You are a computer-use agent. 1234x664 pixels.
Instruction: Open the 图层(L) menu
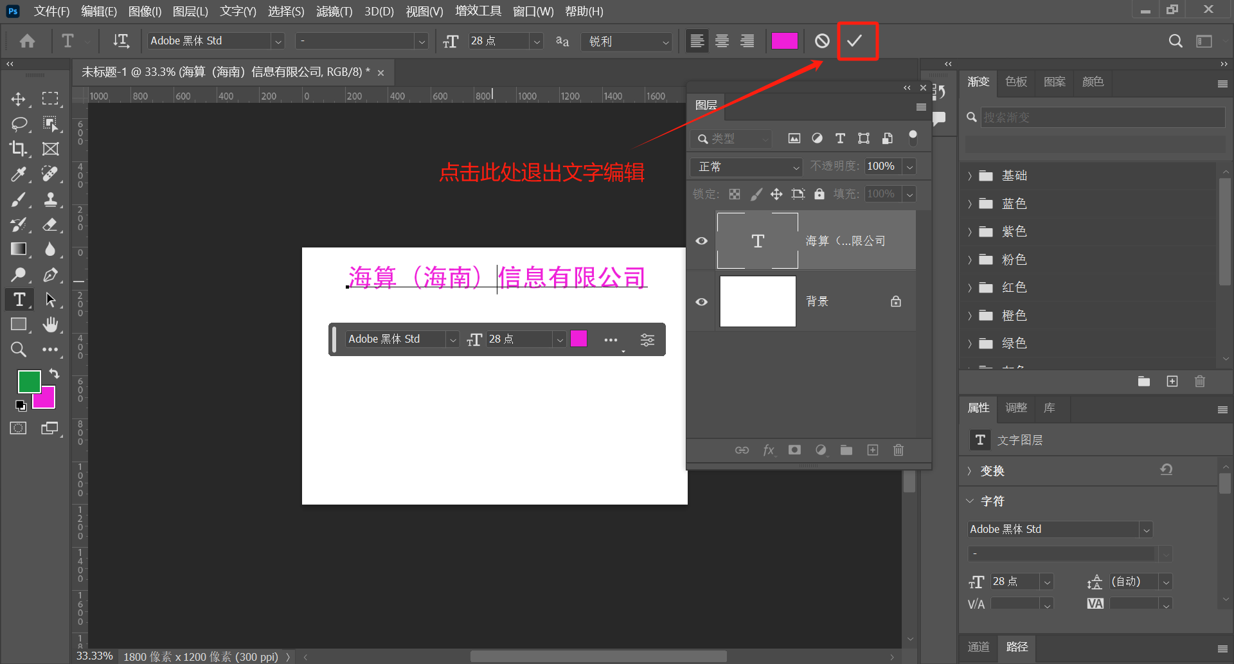click(190, 12)
